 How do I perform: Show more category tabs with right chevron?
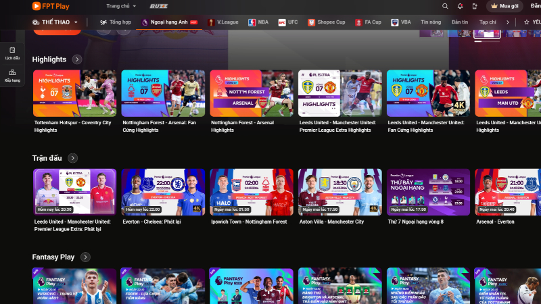508,22
